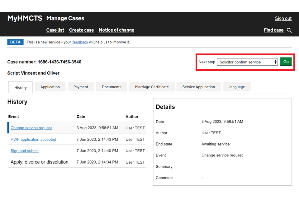This screenshot has height=199, width=299.
Task: Open Sign and submit event
Action: coord(25,151)
